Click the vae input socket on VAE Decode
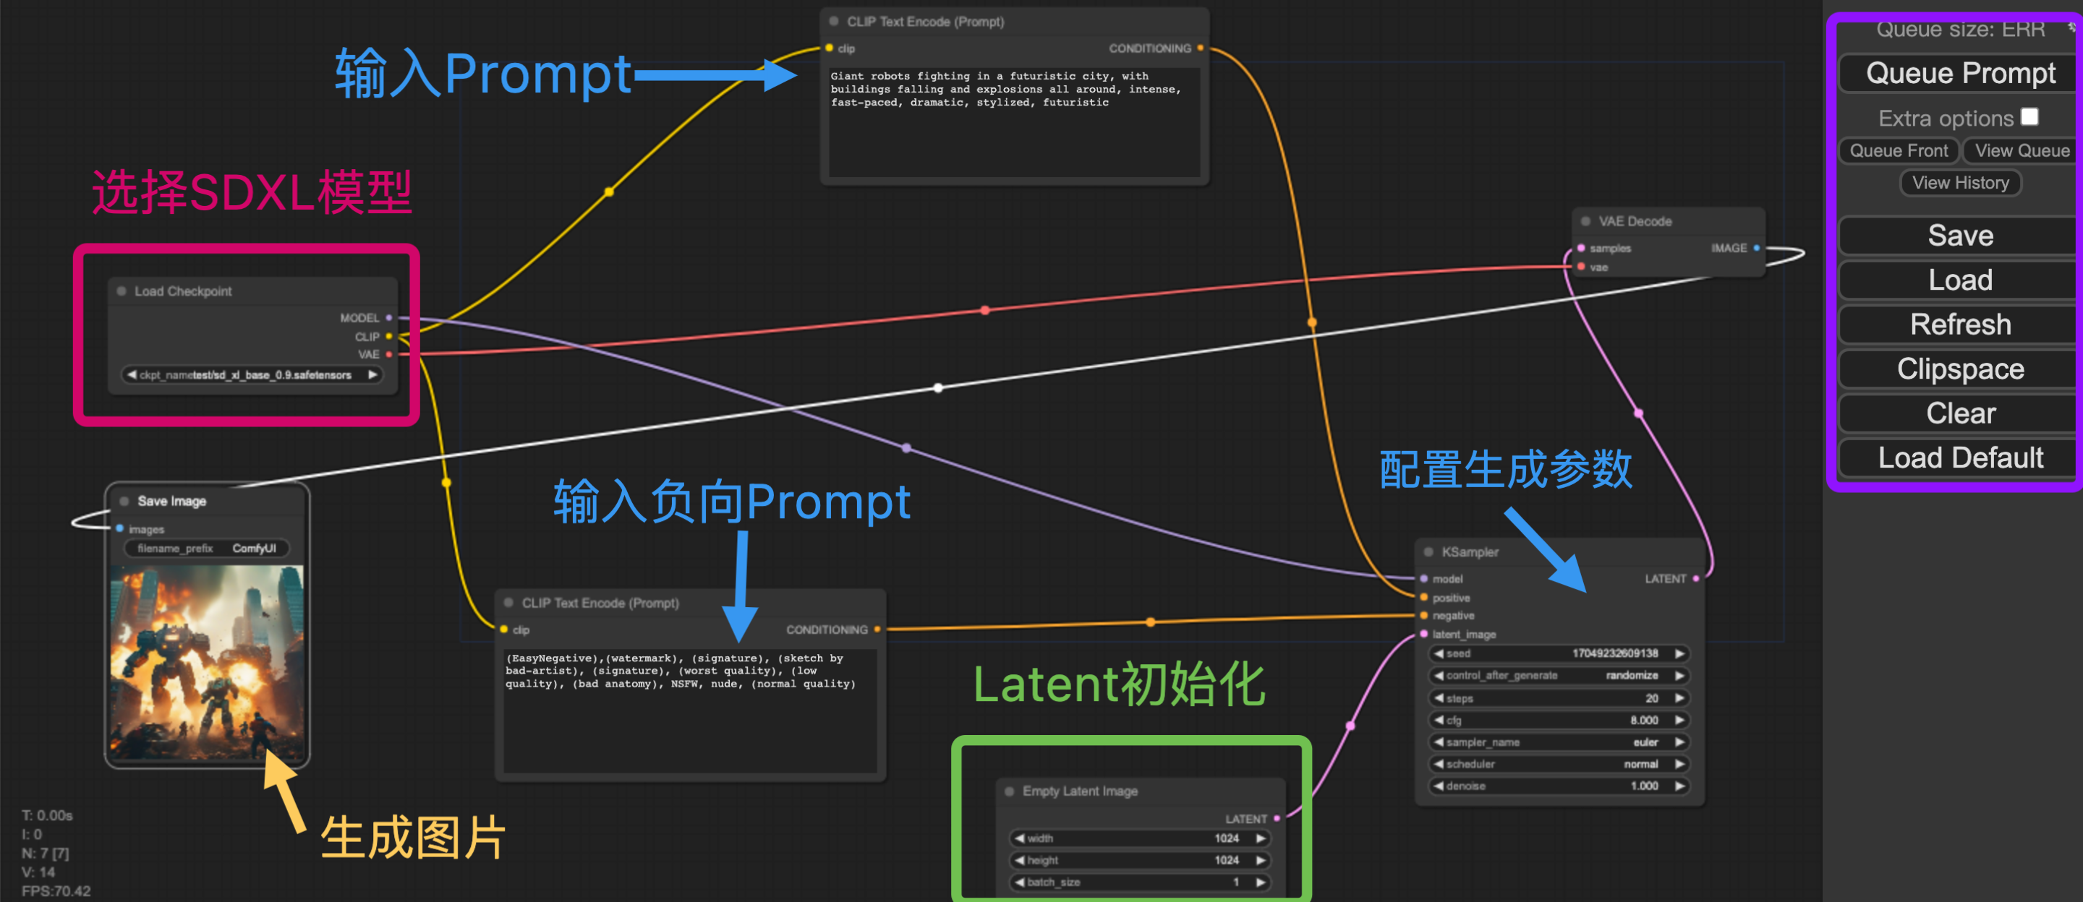 [1581, 267]
